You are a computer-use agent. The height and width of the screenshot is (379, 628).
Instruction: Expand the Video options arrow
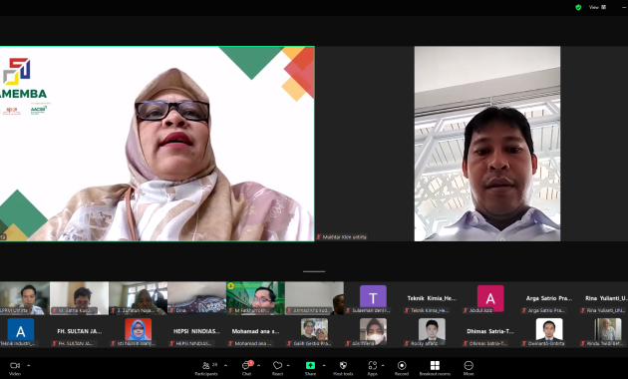29,365
